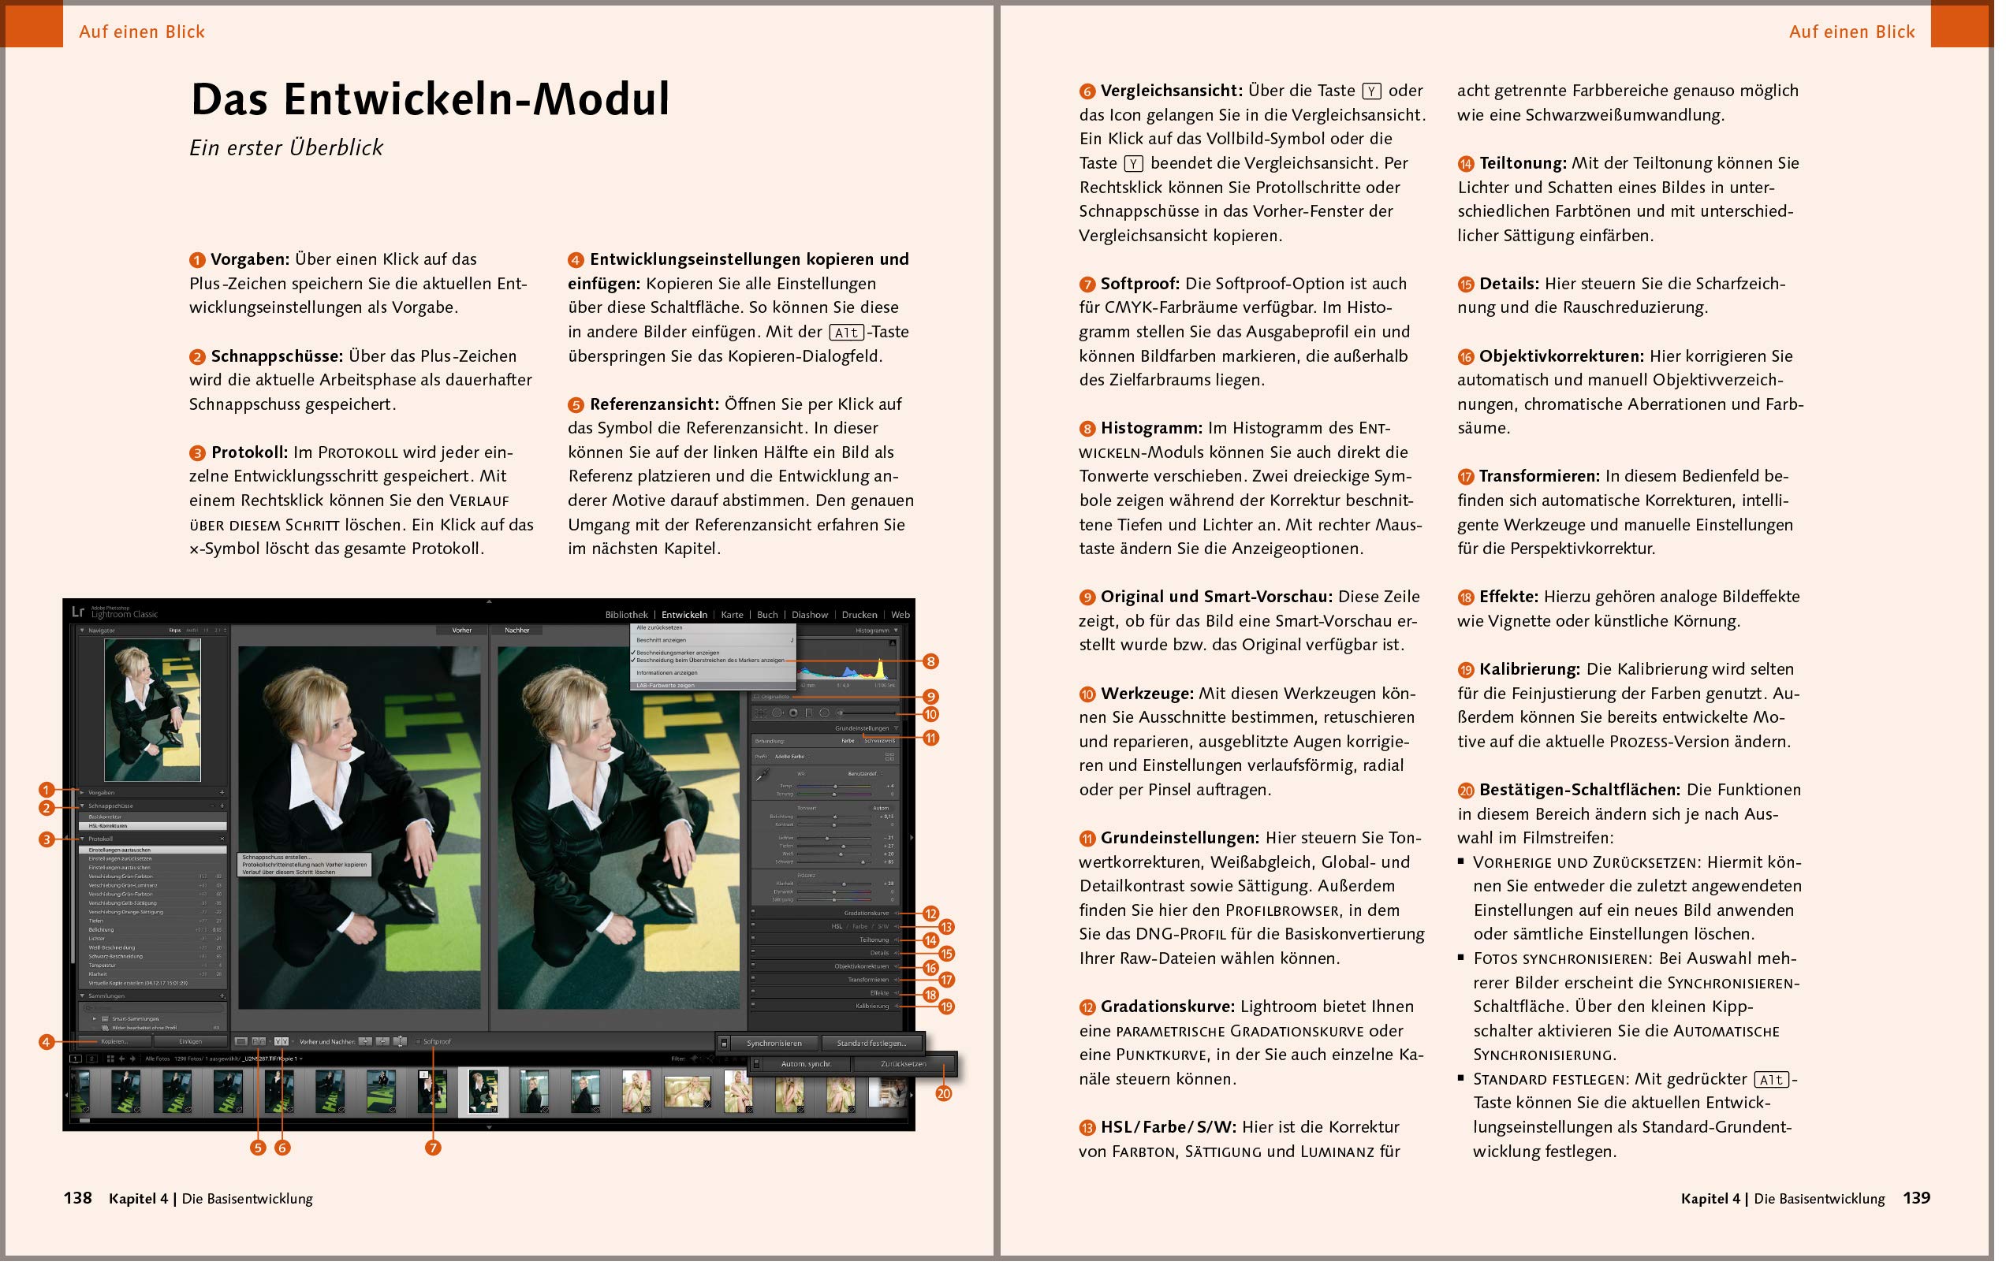Select the Einstellungen zurücksetzen history step
Viewport: 2006px width, 1269px height.
(x=153, y=858)
